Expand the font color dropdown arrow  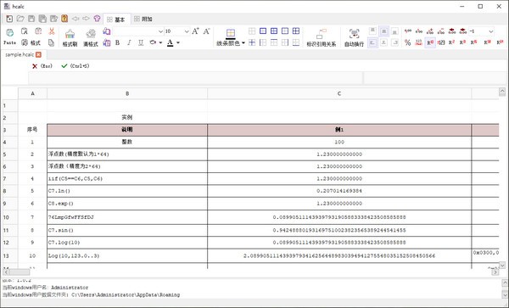click(178, 42)
